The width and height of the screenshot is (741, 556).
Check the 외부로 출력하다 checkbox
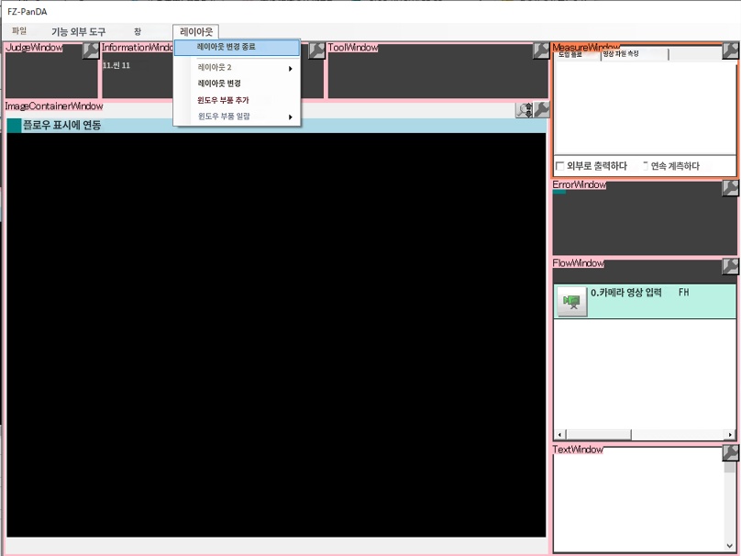[560, 166]
